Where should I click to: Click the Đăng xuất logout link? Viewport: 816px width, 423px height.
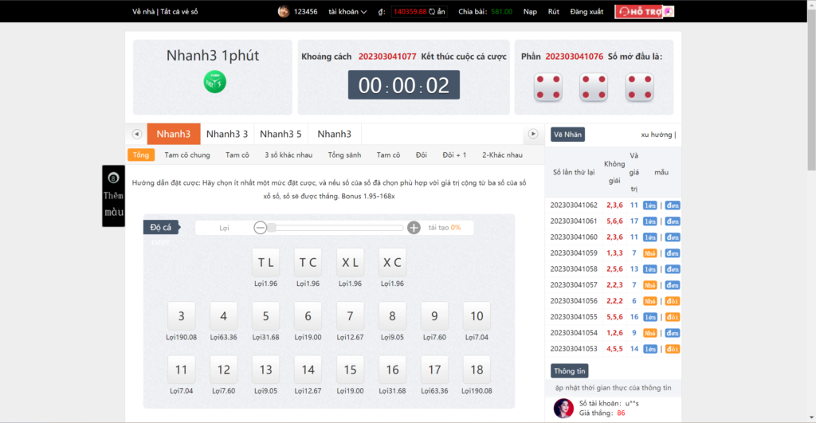tap(586, 12)
